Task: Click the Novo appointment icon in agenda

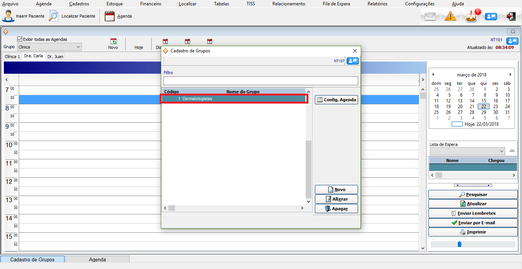Action: click(x=113, y=42)
